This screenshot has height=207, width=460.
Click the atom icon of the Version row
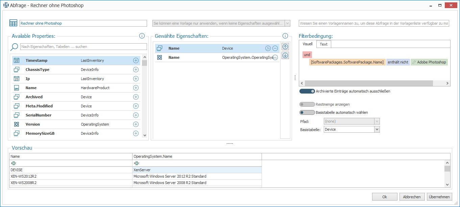point(17,124)
